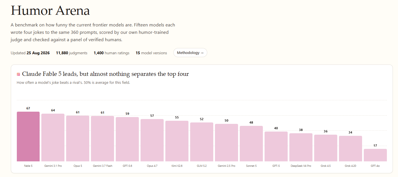Click the 'Opus 4.7' axis label
Viewport: 398px width, 177px height.
click(x=152, y=166)
